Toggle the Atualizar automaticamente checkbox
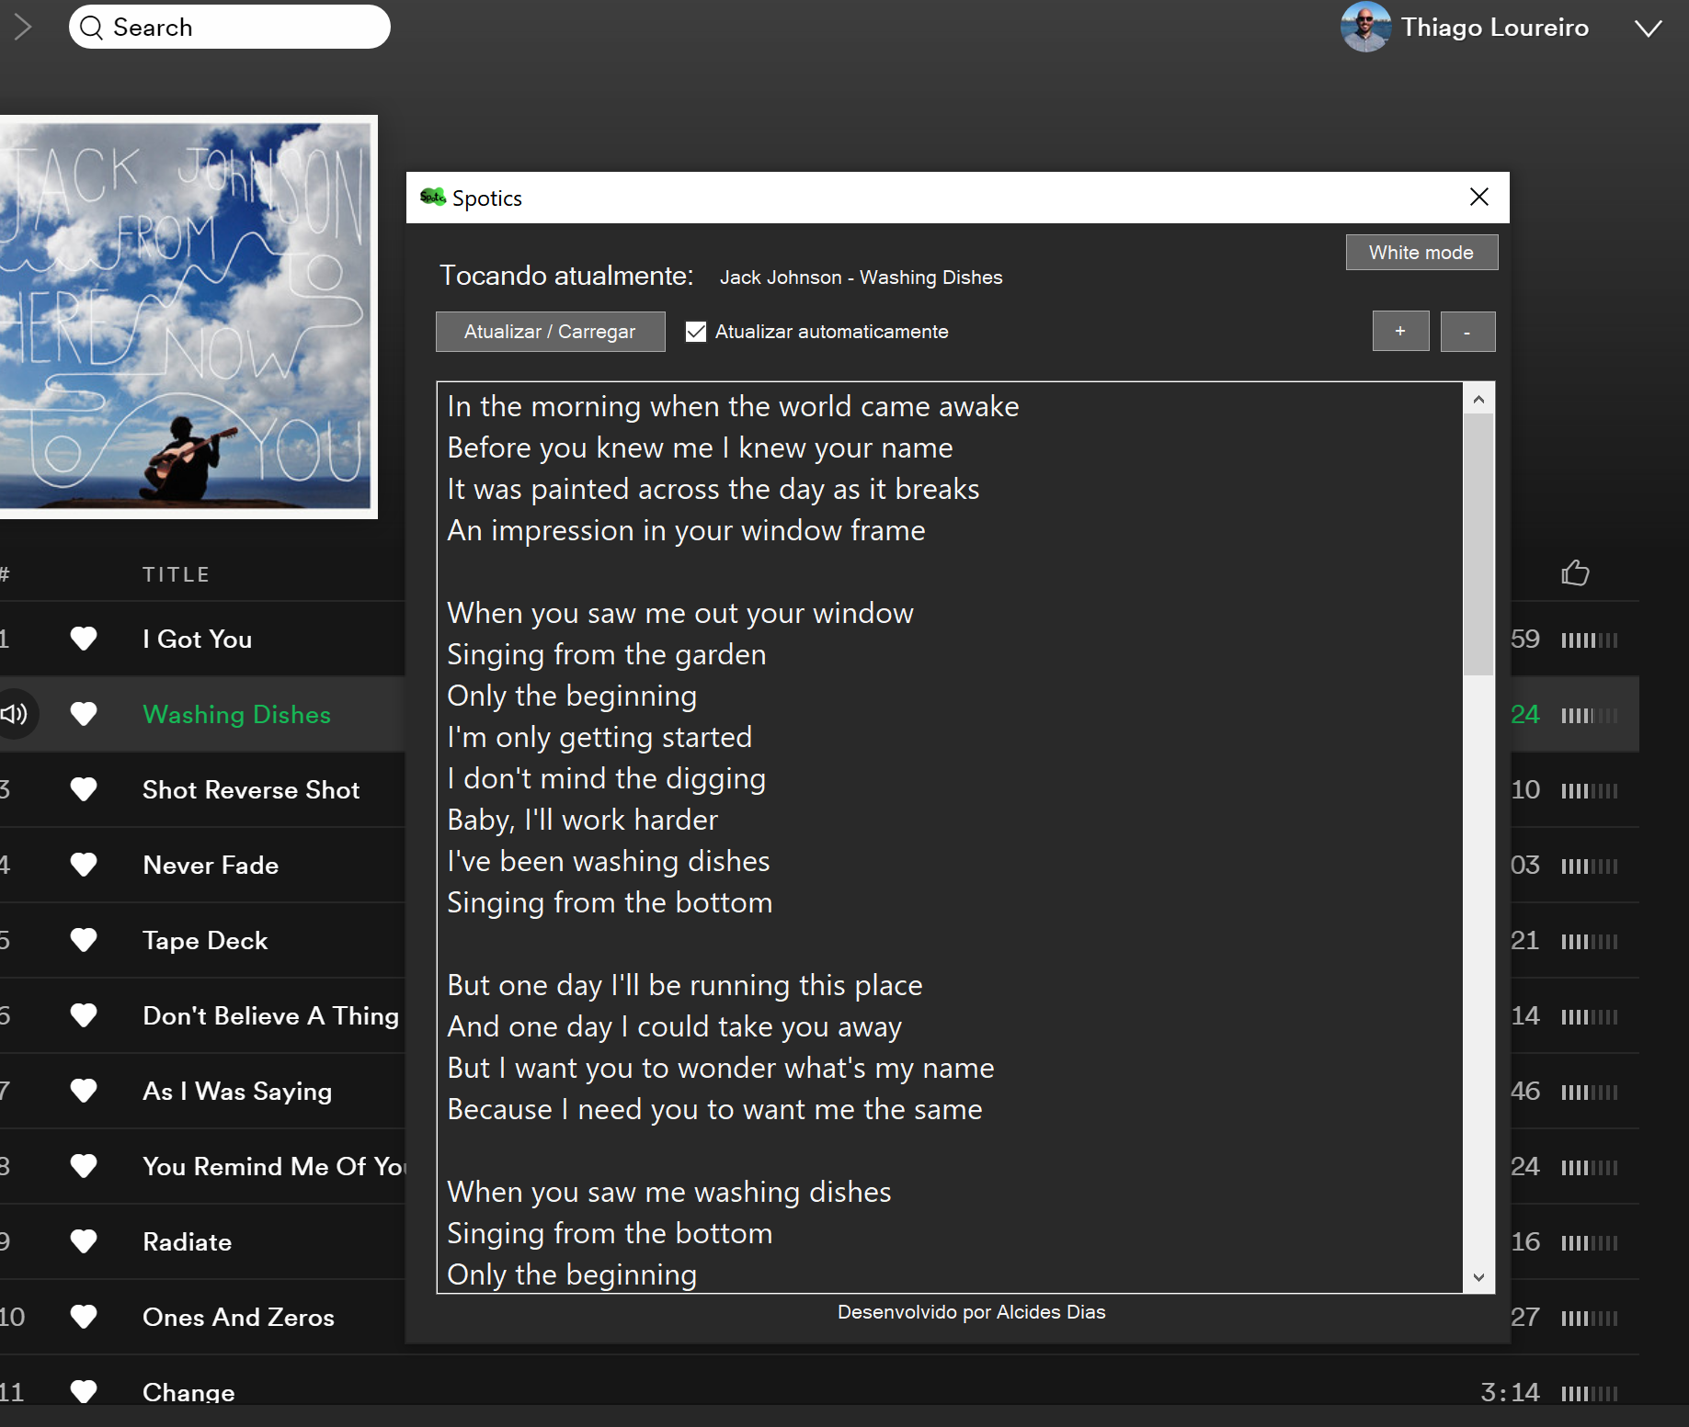Screen dimensions: 1689x1427 tap(696, 332)
